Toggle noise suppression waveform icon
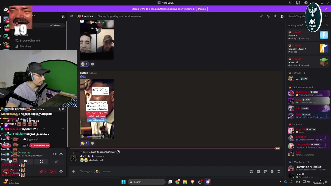331x186 pixels. (55, 154)
